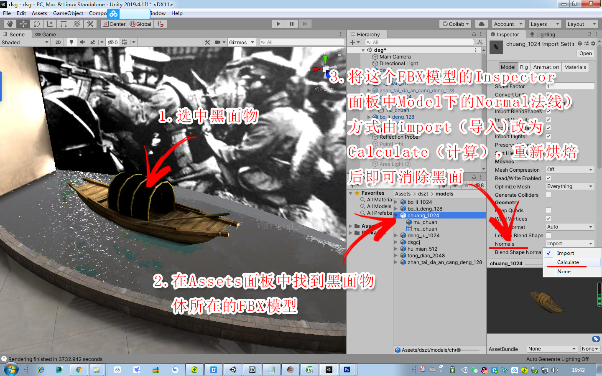Viewport: 602px width, 376px height.
Task: Open the cloud Services panel
Action: pyautogui.click(x=481, y=24)
